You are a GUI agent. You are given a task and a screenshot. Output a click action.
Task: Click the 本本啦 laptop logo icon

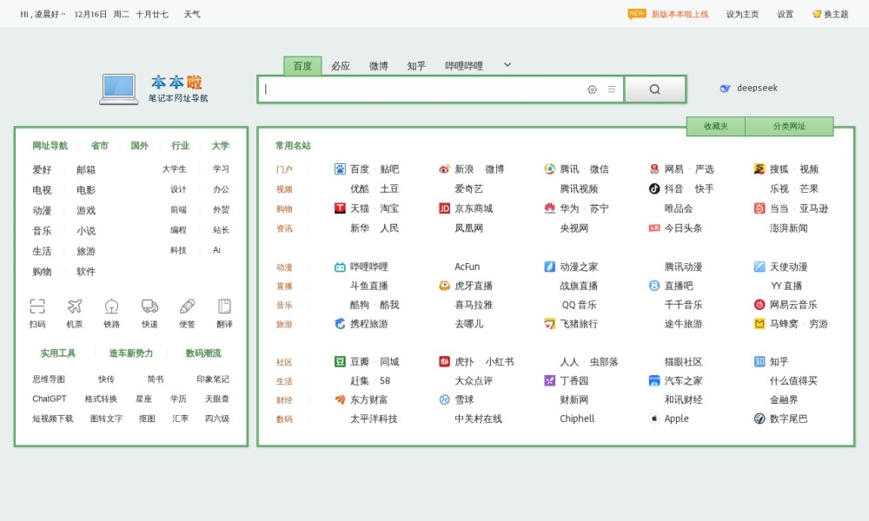click(x=118, y=87)
